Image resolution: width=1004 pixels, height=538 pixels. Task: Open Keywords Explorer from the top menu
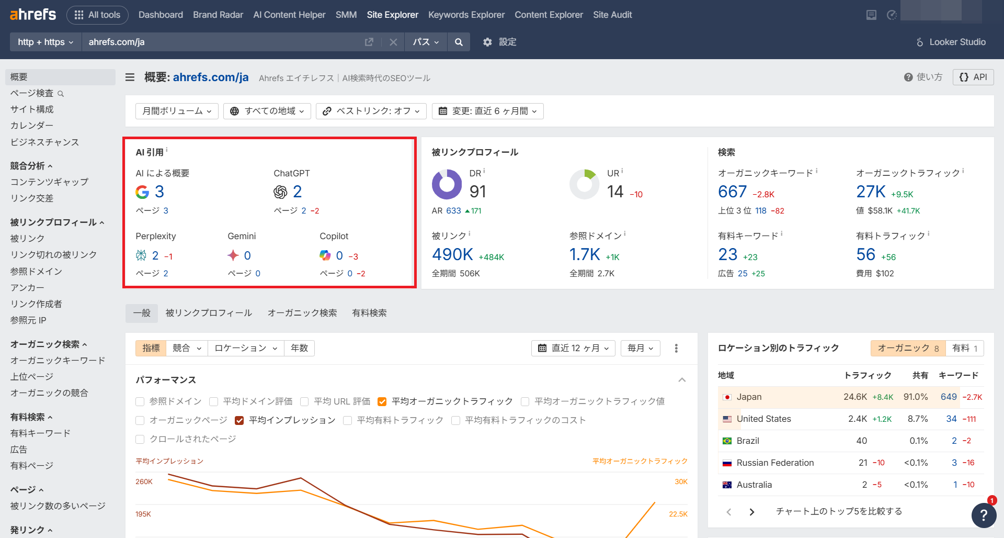coord(466,15)
